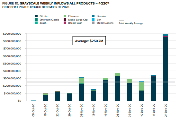
Task: Click the 26-Nov-20 bar
Action: pyautogui.click(x=117, y=87)
